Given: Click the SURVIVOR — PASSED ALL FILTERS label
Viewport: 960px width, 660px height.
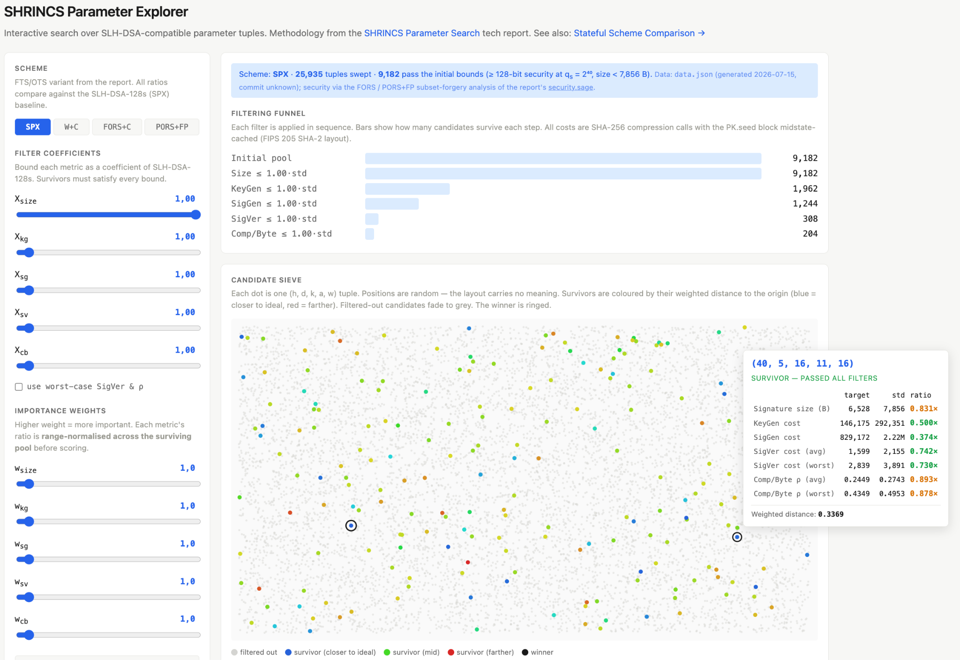Looking at the screenshot, I should [814, 378].
